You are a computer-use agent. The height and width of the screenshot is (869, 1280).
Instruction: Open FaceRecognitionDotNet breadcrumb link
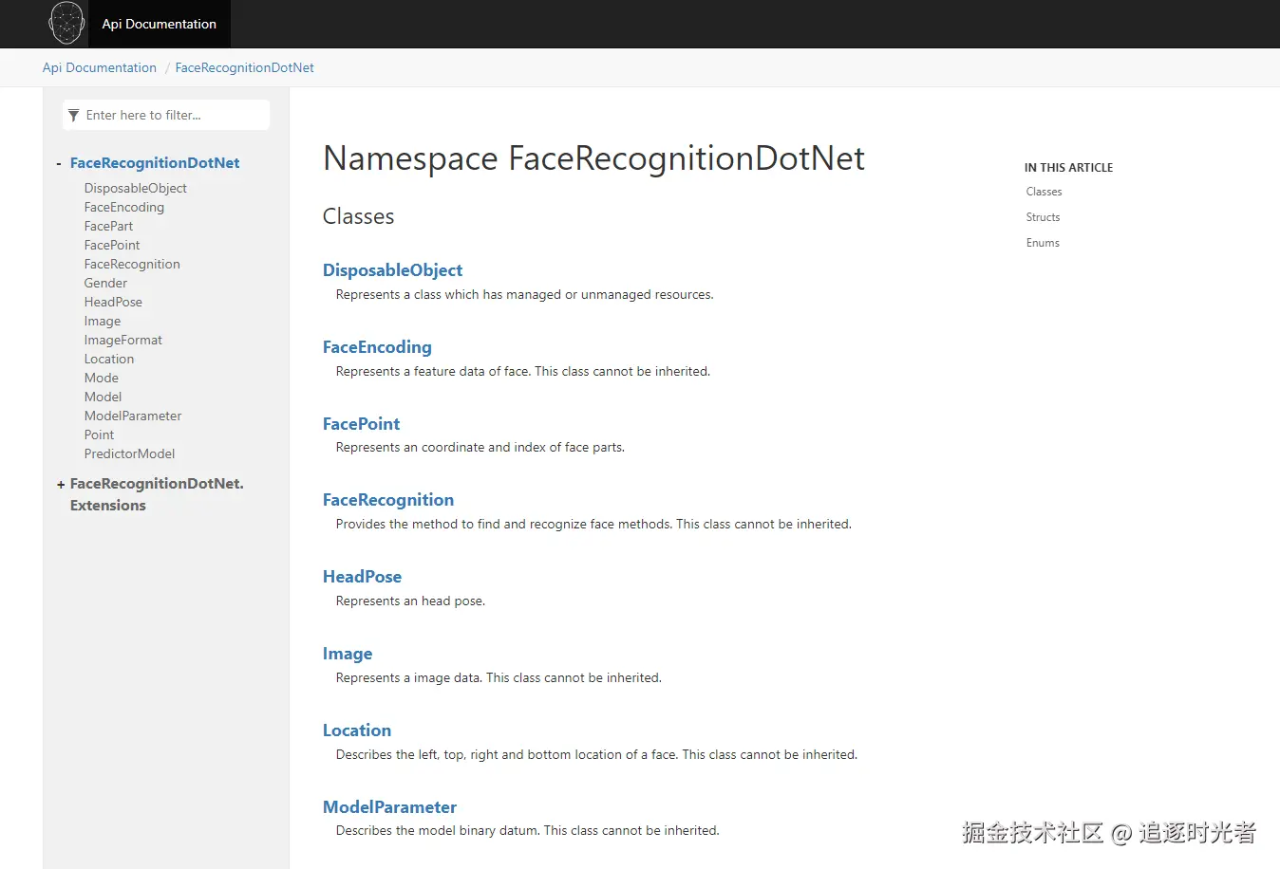(244, 67)
